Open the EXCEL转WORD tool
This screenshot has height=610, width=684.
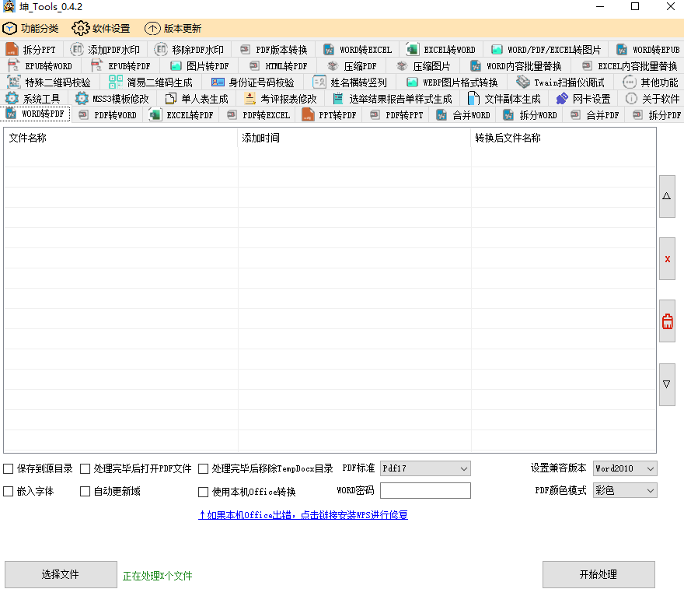tap(441, 49)
